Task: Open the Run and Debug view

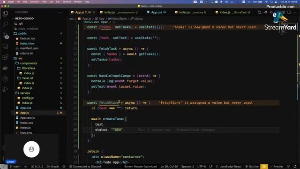Action: [5, 89]
